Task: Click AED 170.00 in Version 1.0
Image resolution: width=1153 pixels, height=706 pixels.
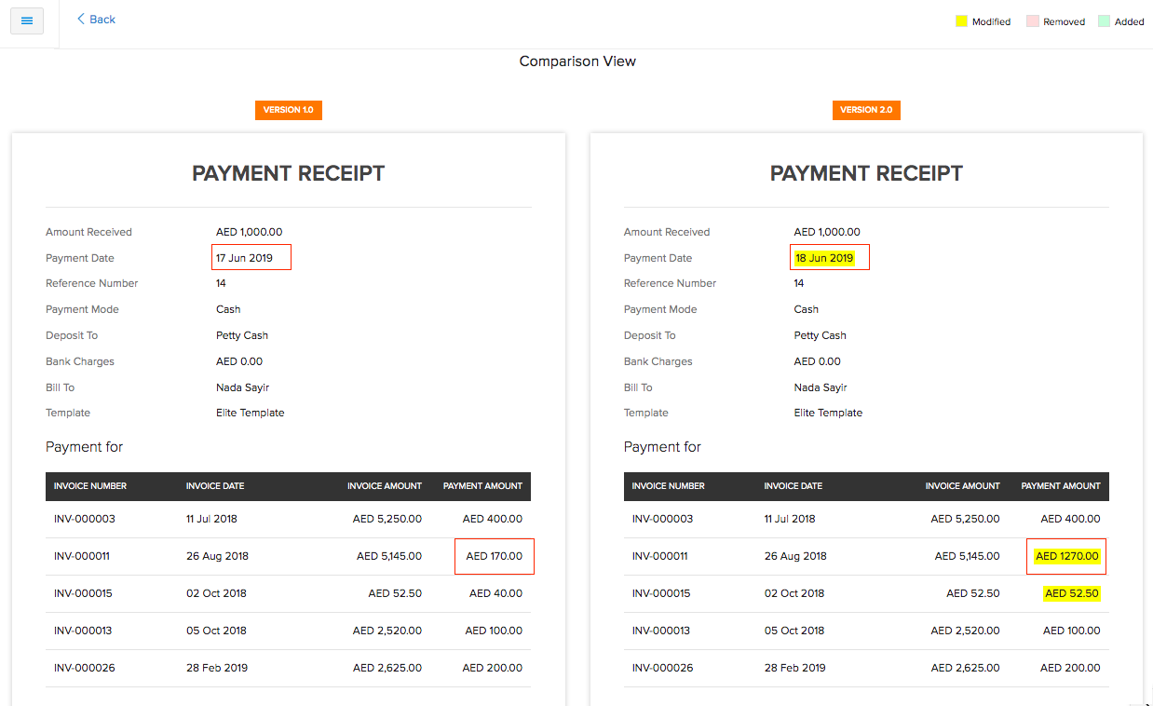Action: (x=494, y=556)
